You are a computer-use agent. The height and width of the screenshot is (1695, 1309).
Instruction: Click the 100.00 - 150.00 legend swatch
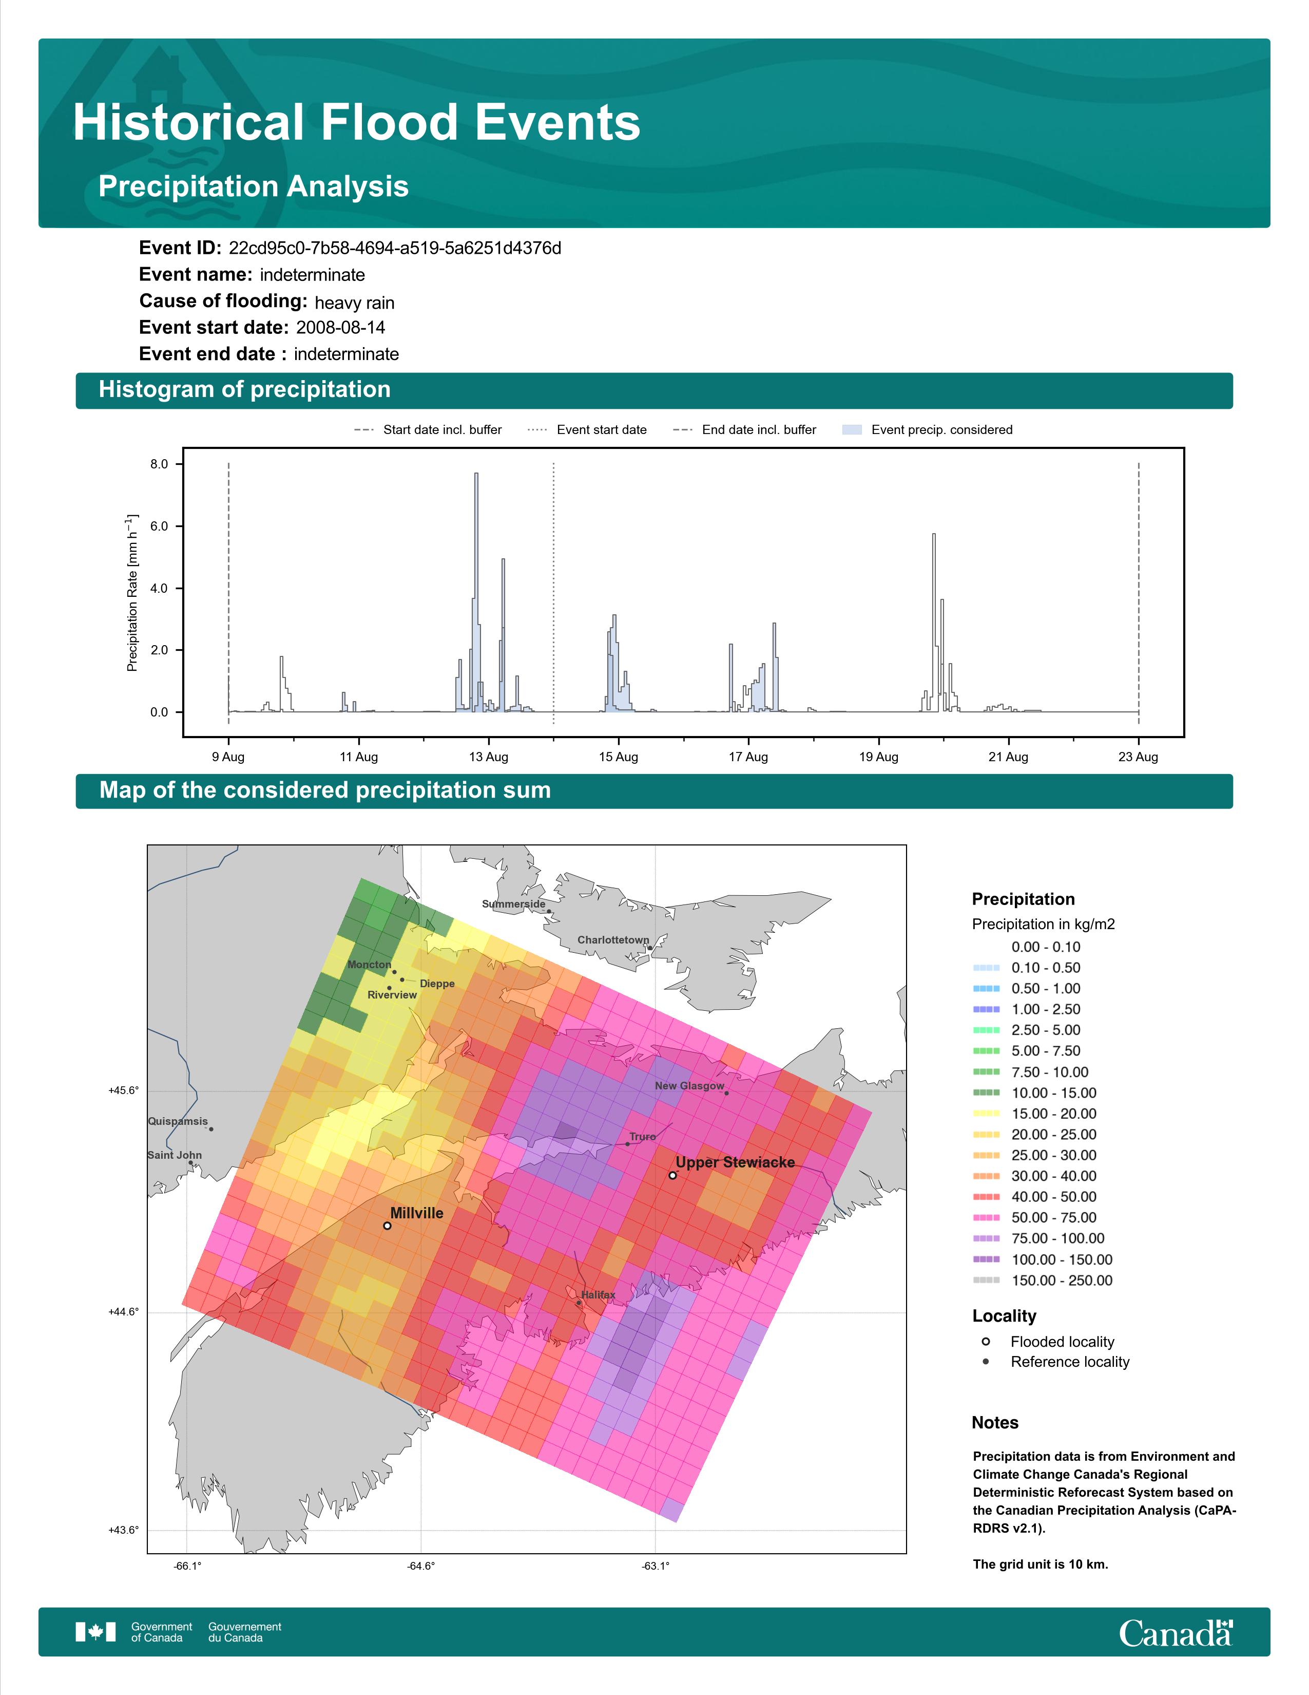(987, 1259)
